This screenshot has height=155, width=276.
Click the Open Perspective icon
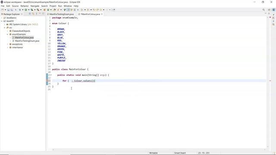click(x=269, y=10)
